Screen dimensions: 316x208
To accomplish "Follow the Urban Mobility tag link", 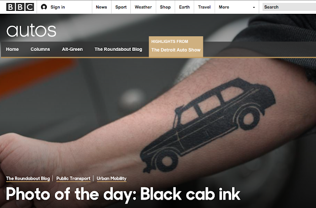I will (x=112, y=178).
